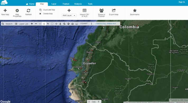Click the Search box in map toolbar

point(7,24)
